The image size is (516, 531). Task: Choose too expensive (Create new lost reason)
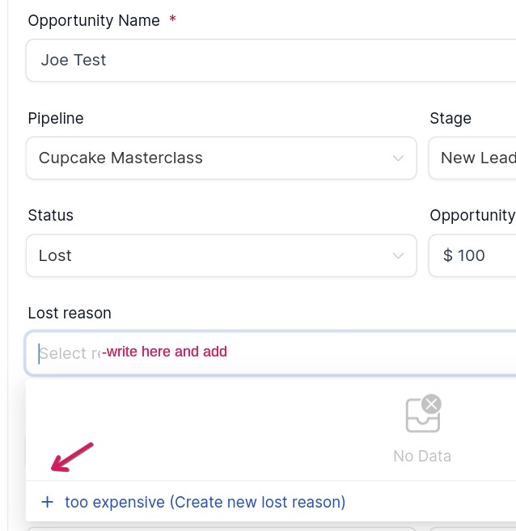pos(205,503)
